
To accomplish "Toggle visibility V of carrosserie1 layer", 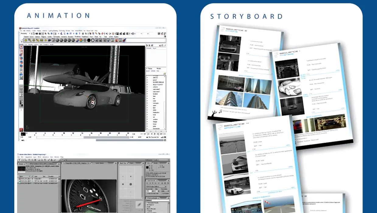I will click(147, 92).
